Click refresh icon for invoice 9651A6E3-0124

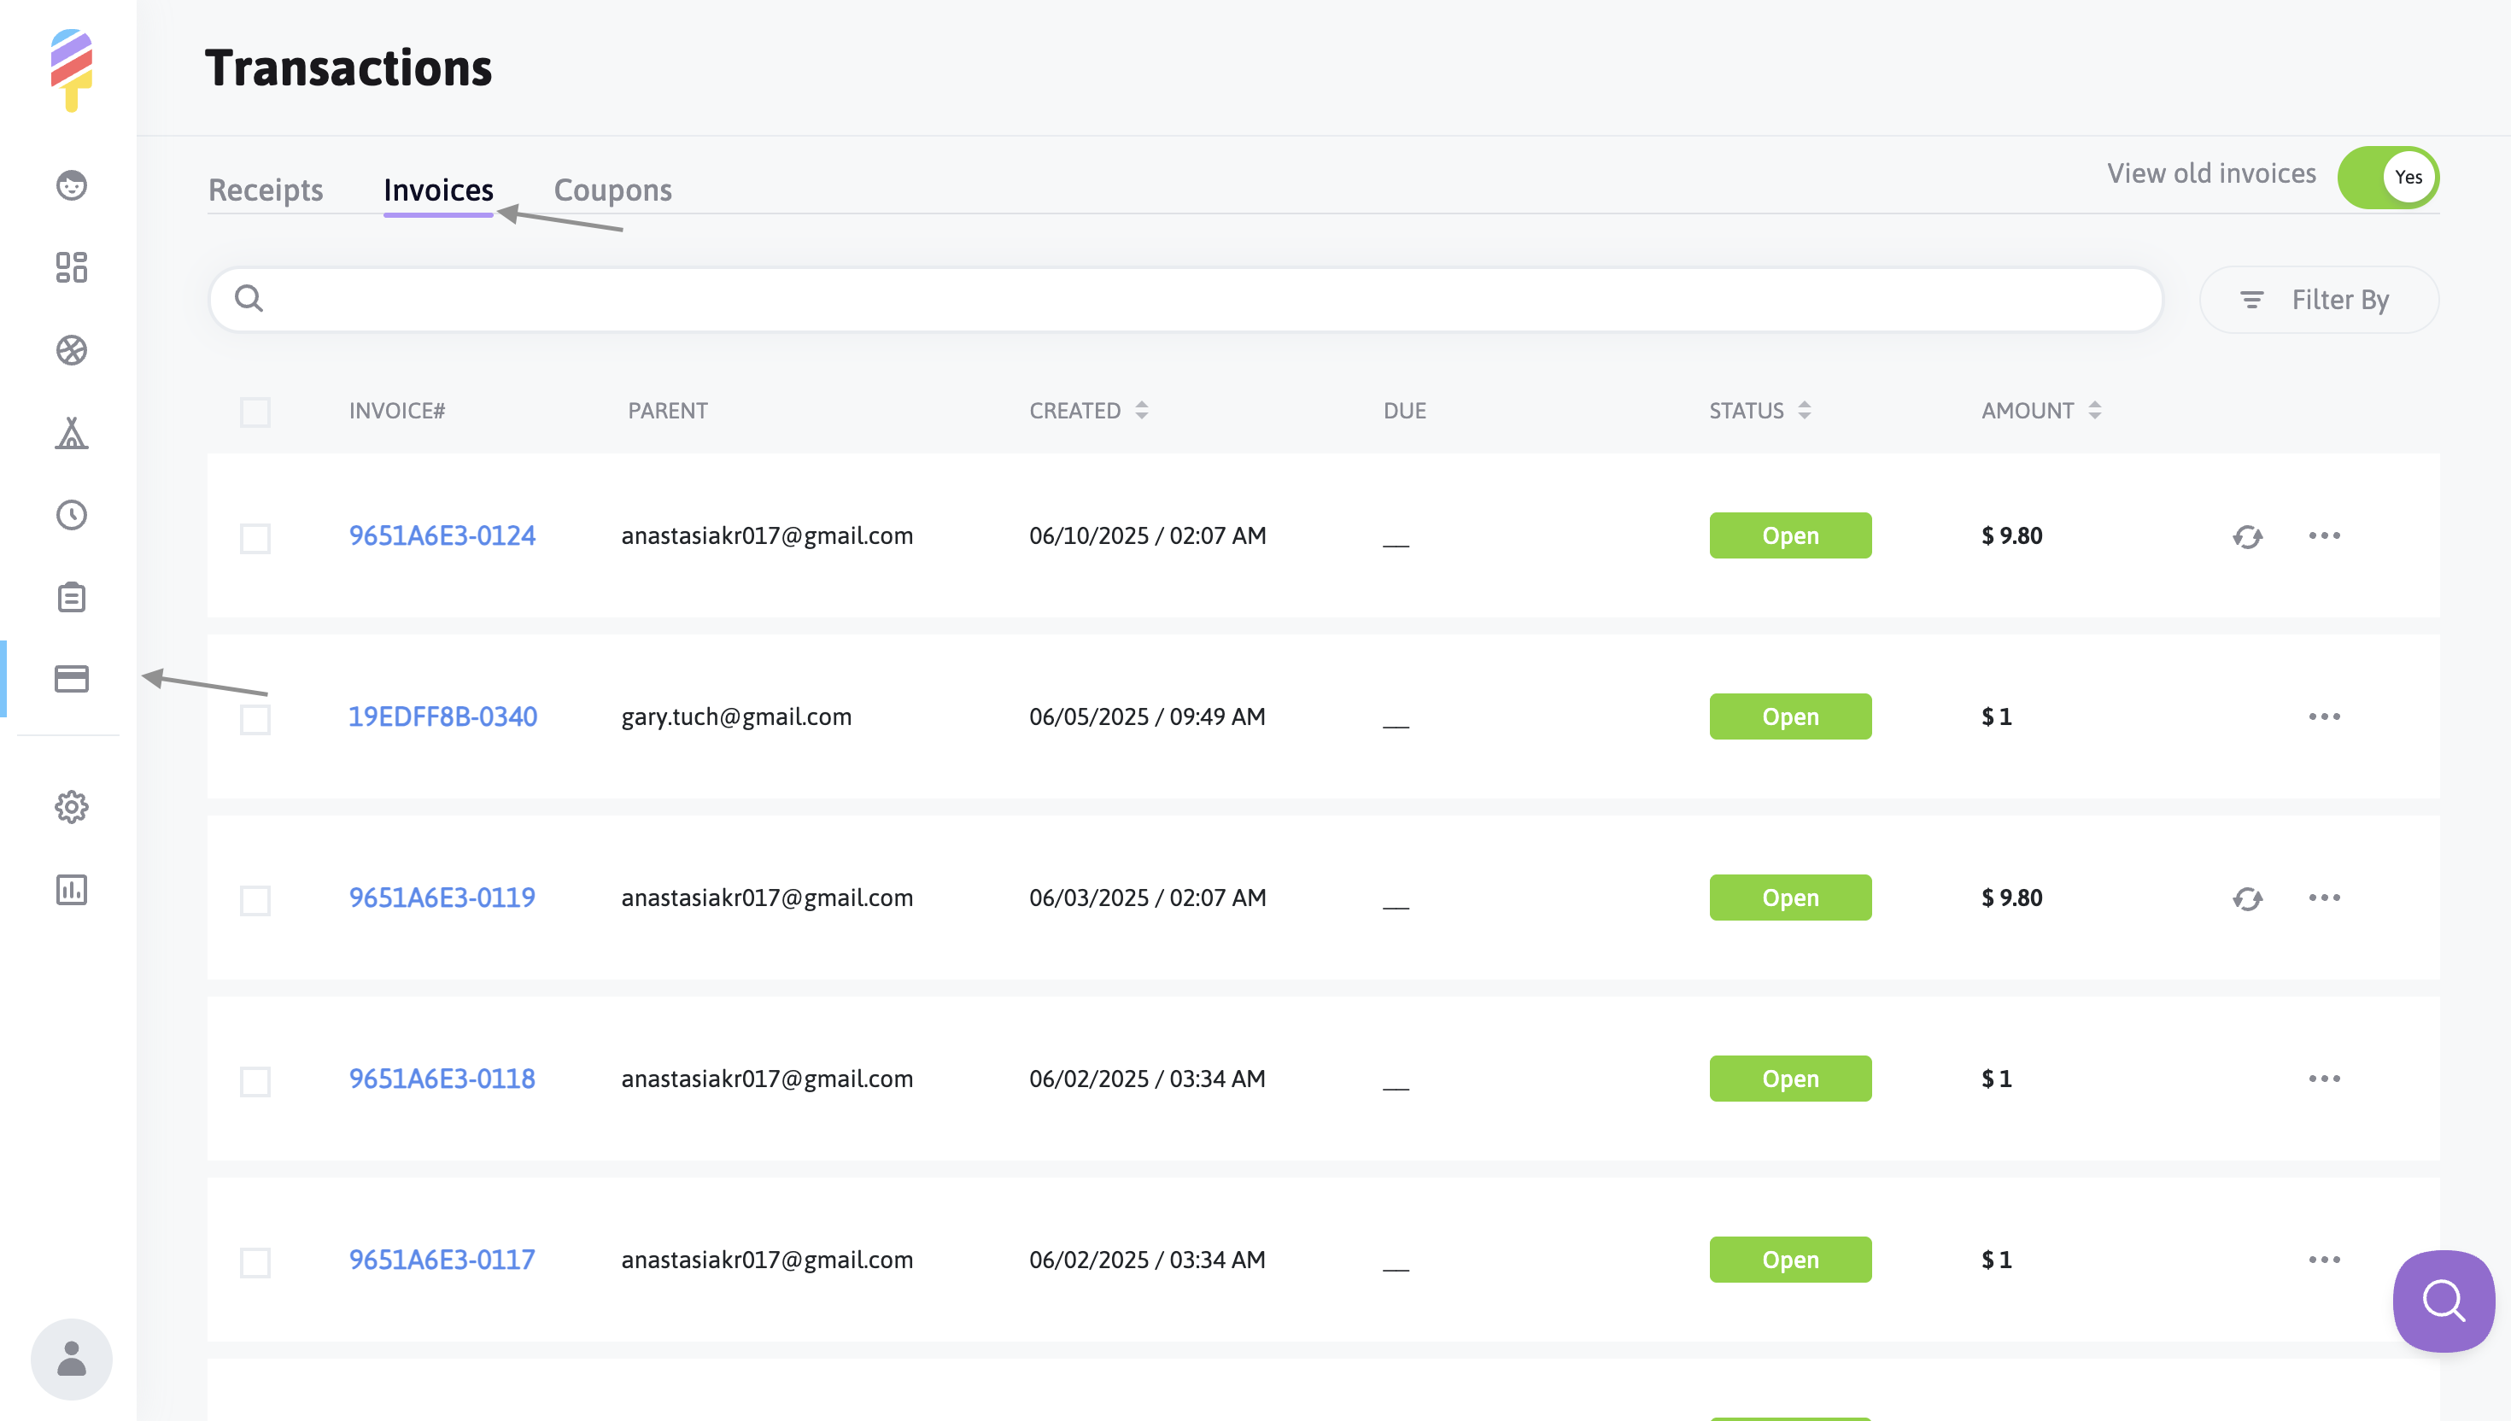pos(2247,535)
